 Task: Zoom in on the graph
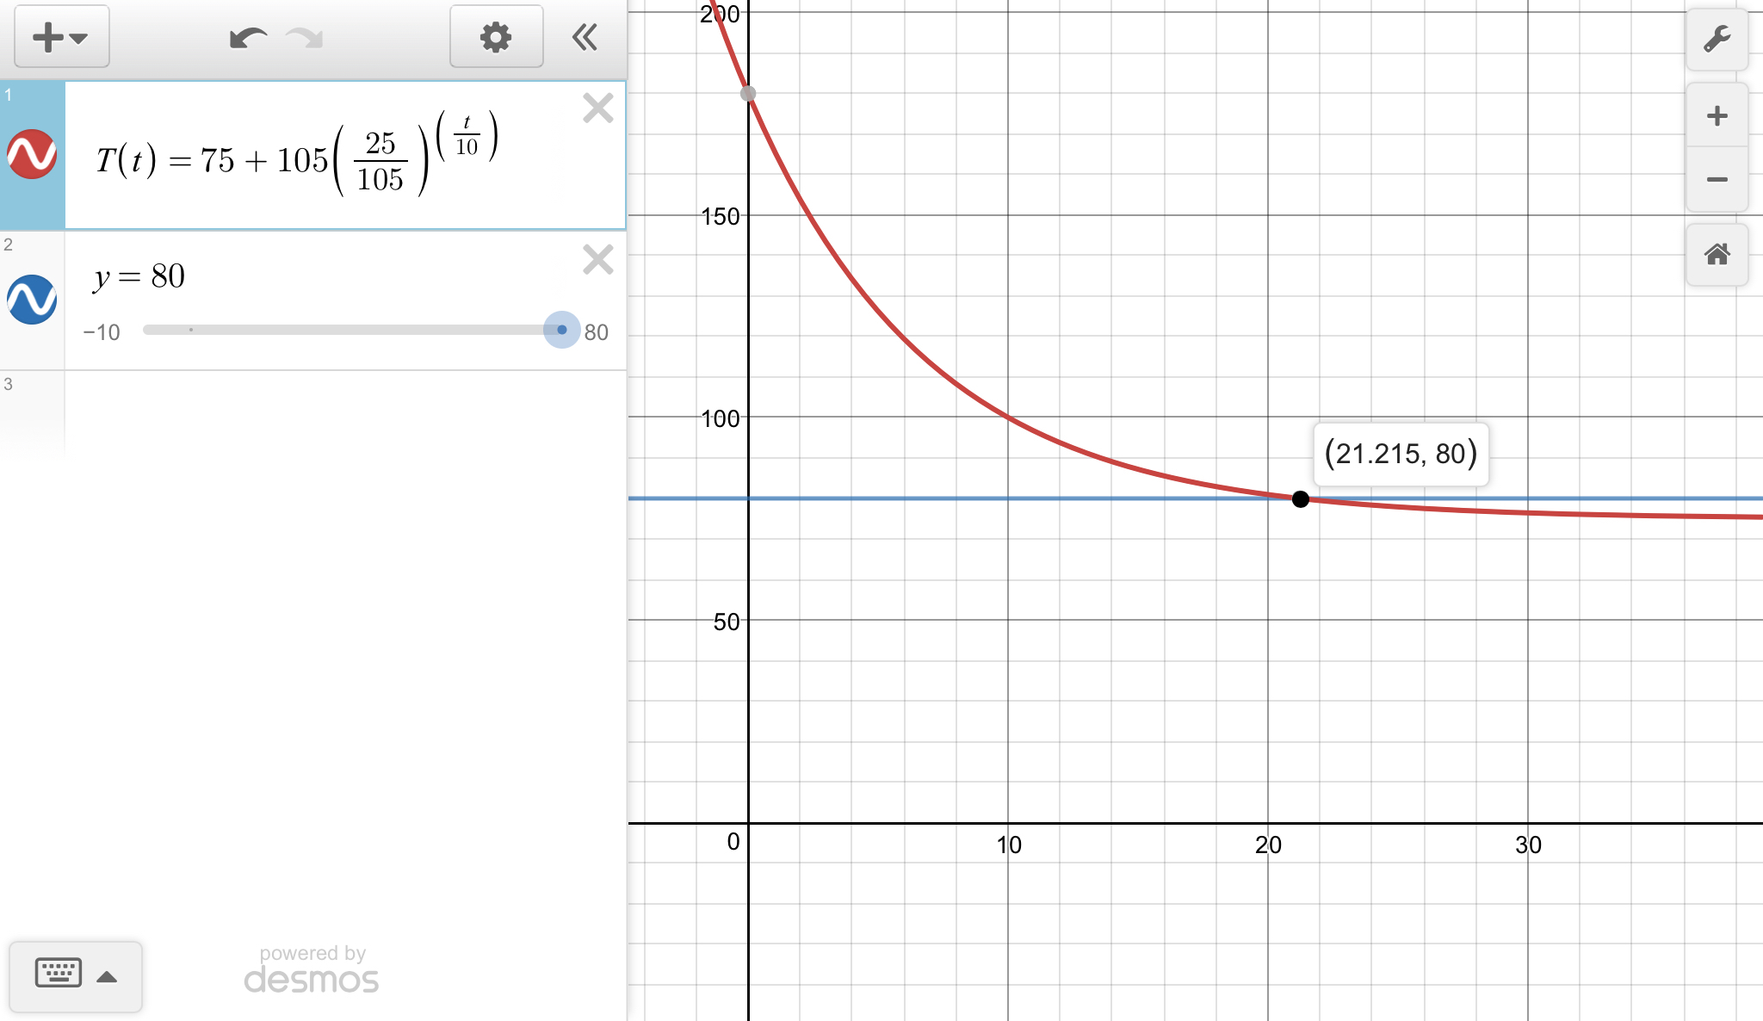click(x=1717, y=116)
